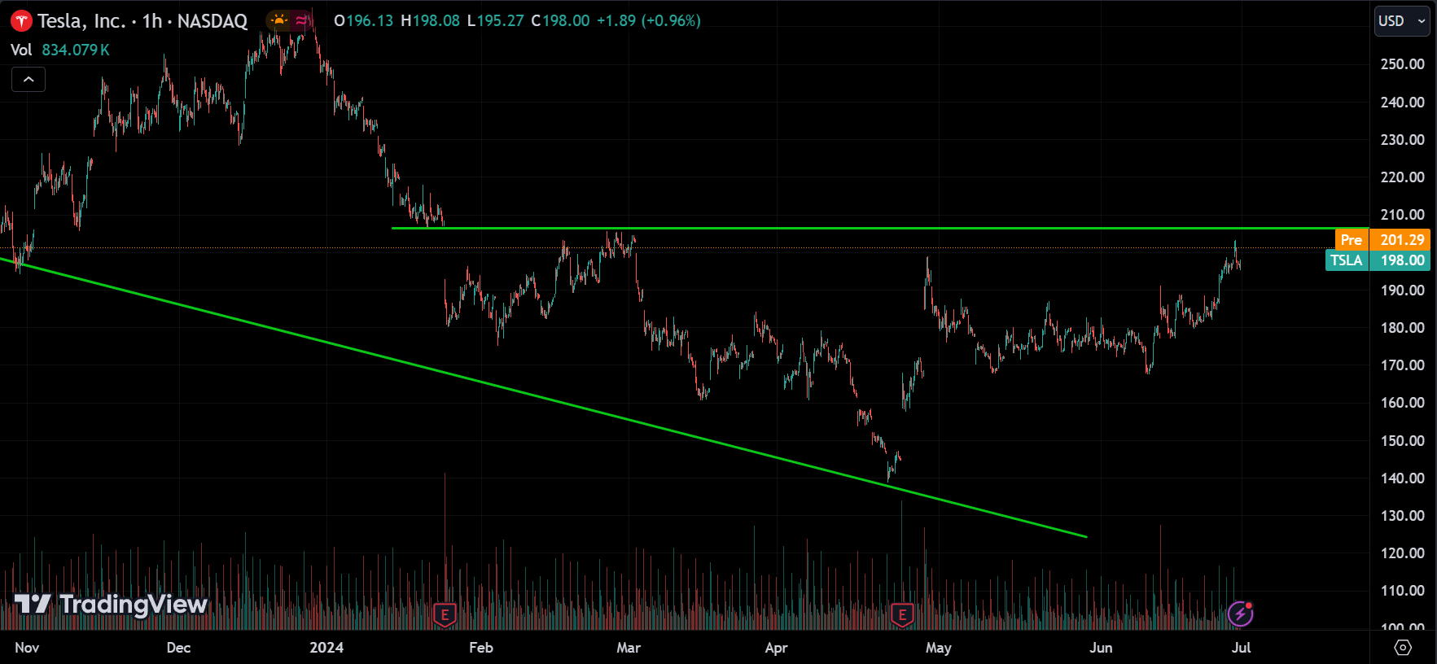Click the earnings E marker near May
Screen dimensions: 1437x664
coord(902,615)
